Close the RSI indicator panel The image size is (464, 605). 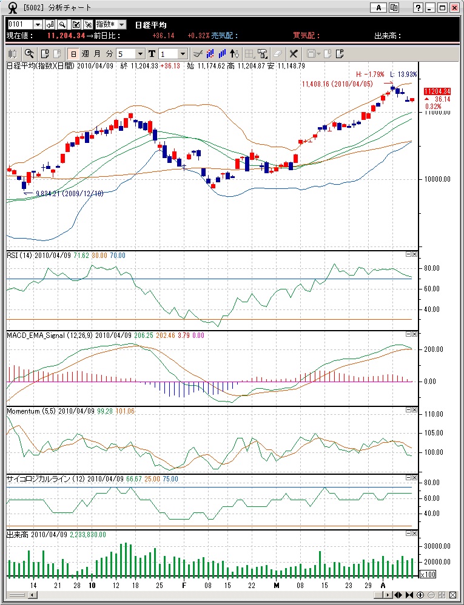(x=415, y=255)
